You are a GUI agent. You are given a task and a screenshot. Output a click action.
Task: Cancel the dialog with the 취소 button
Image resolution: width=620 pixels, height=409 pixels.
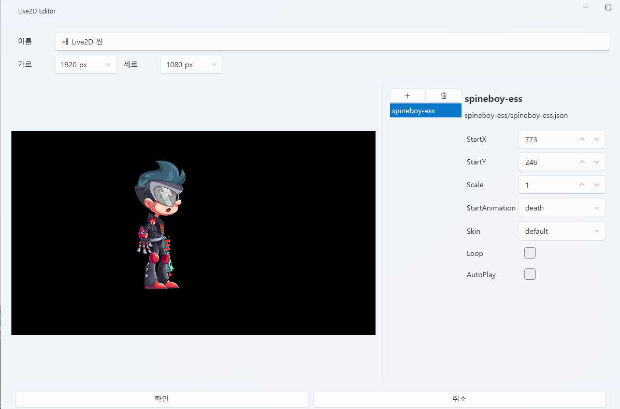point(459,399)
